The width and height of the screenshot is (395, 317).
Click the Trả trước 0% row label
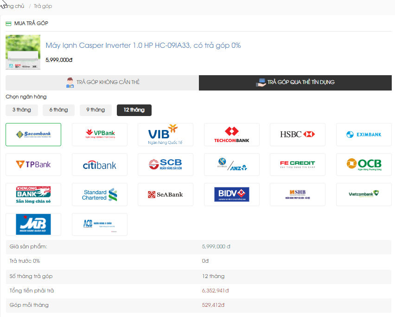(x=25, y=261)
